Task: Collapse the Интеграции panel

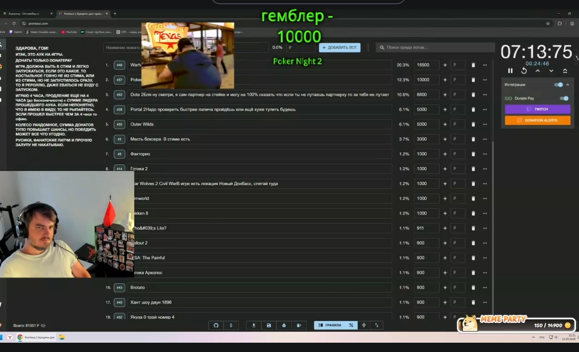Action: (x=568, y=85)
